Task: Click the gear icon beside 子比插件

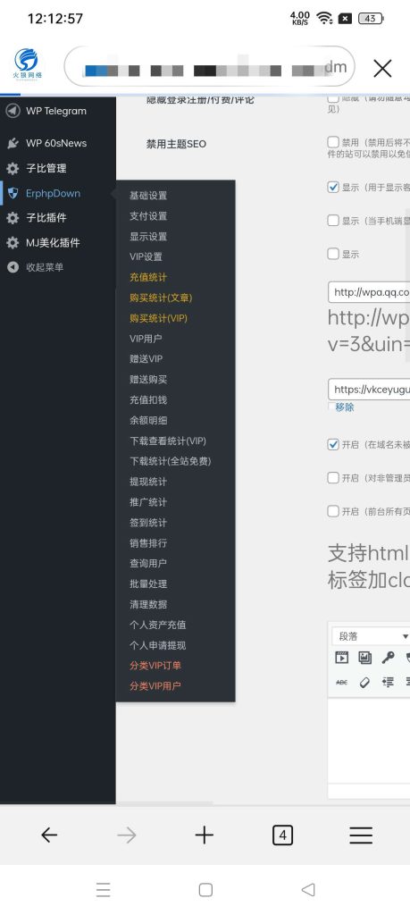Action: pos(13,218)
